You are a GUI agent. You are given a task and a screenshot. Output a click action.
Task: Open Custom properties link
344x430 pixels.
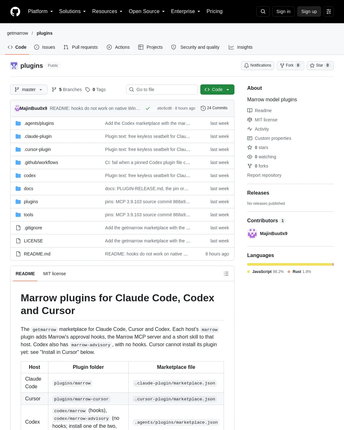pyautogui.click(x=269, y=138)
